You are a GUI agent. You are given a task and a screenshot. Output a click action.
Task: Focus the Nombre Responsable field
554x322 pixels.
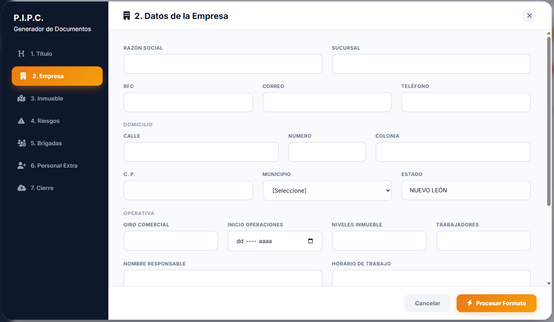click(223, 278)
